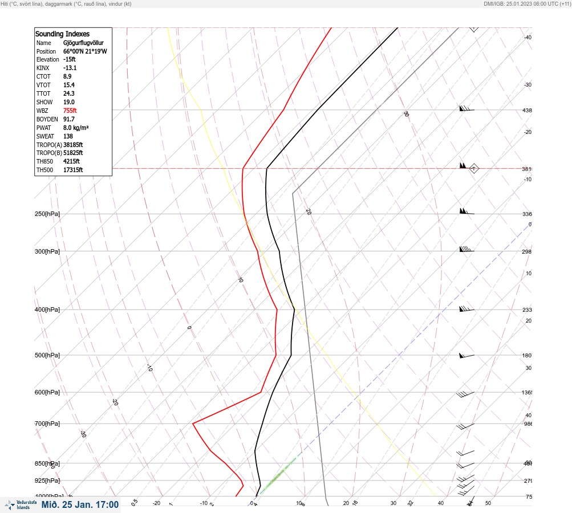The height and width of the screenshot is (513, 572).
Task: Select the wind barb at 500 hPa
Action: click(466, 356)
